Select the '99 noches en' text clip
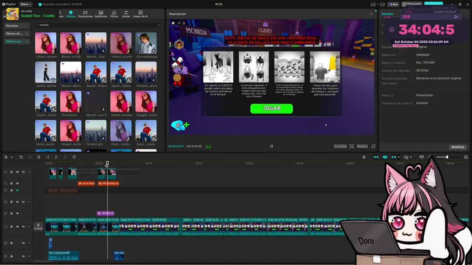Image resolution: width=472 pixels, height=265 pixels. click(x=108, y=183)
